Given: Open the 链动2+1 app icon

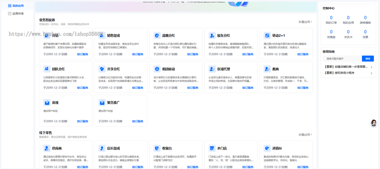Looking at the screenshot, I should point(267,36).
